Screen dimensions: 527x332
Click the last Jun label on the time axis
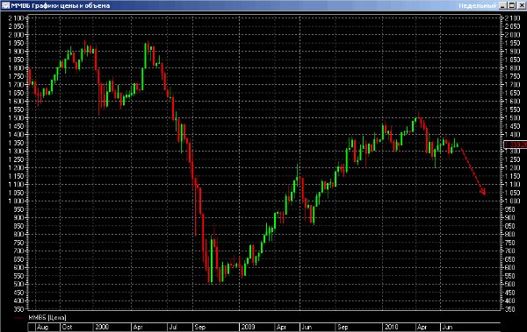click(x=447, y=327)
